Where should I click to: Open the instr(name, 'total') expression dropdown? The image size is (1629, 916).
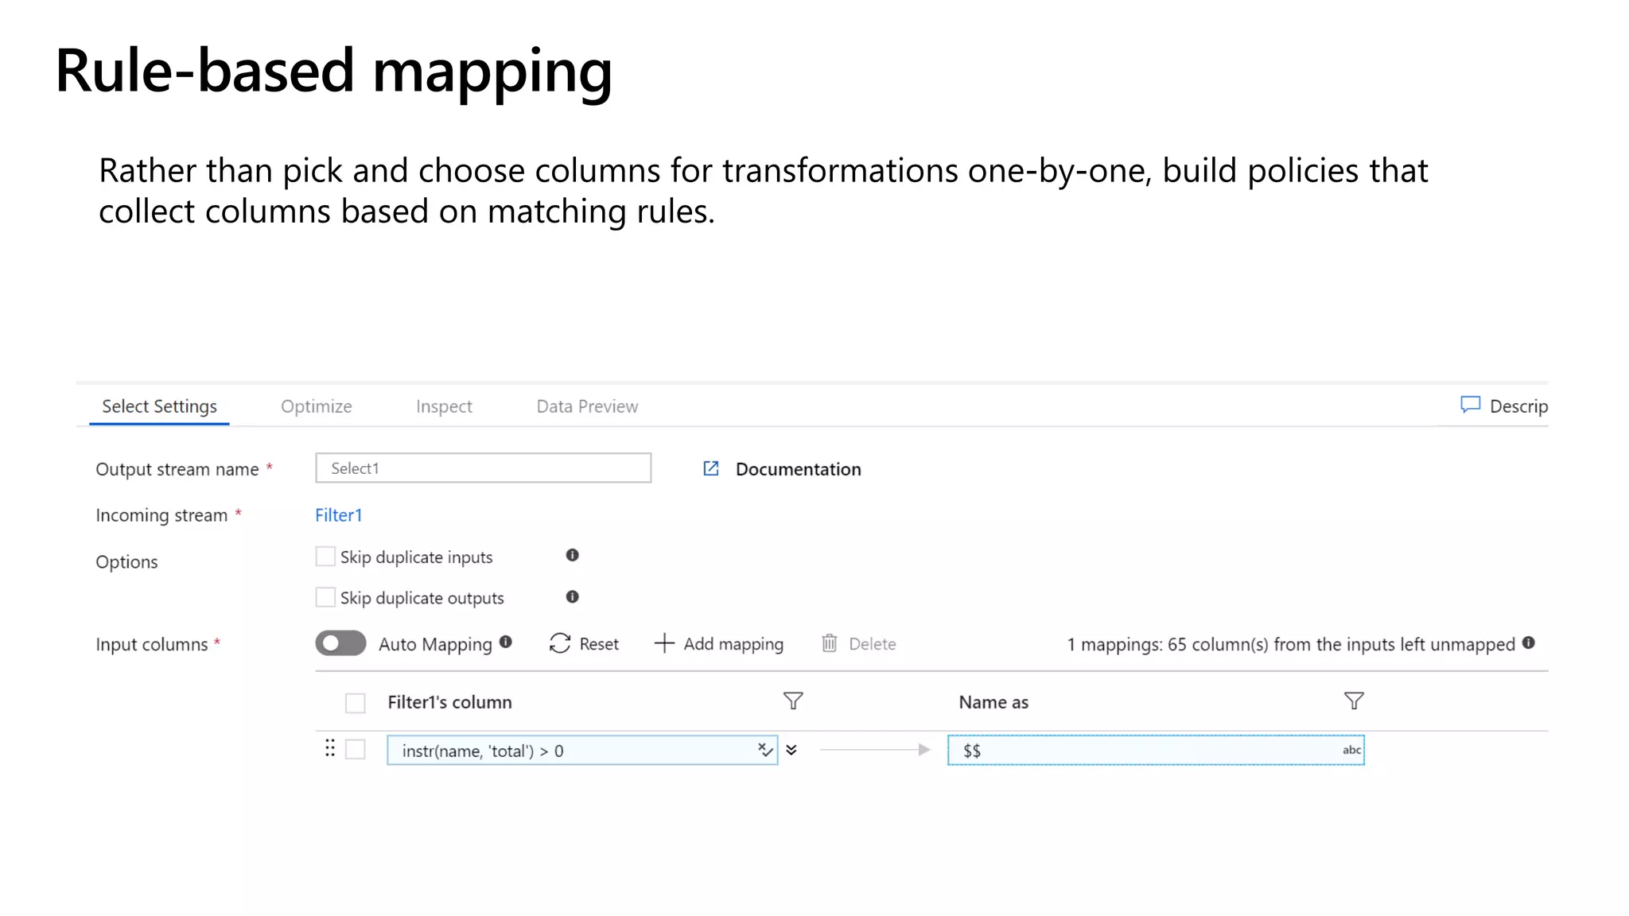coord(764,750)
